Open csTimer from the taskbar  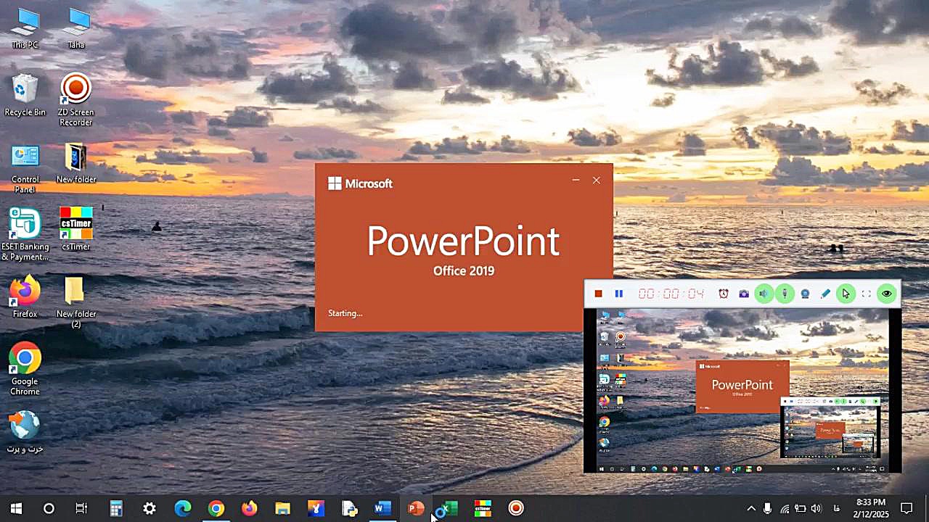tap(483, 508)
